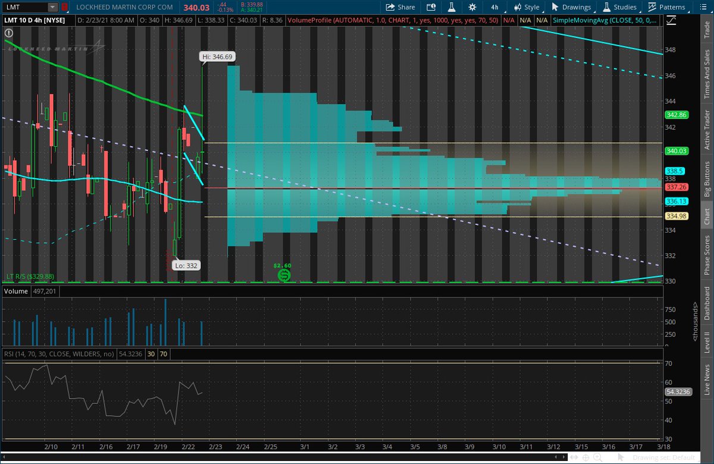Open the 4h timeframe selector
The width and height of the screenshot is (714, 464).
point(495,7)
